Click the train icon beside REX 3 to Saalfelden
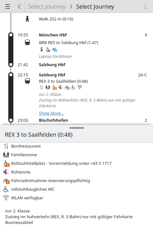Image resolution: width=153 pixels, height=230 pixels. tap(27, 81)
